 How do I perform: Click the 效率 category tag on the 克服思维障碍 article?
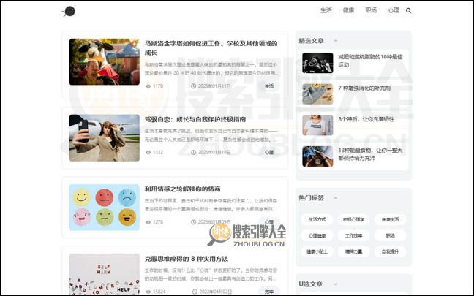[x=269, y=292]
